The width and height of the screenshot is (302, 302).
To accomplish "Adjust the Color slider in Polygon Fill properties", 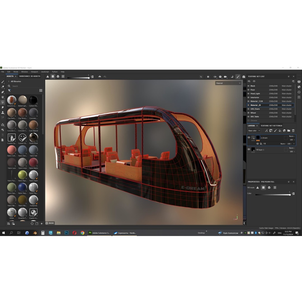I will click(273, 195).
